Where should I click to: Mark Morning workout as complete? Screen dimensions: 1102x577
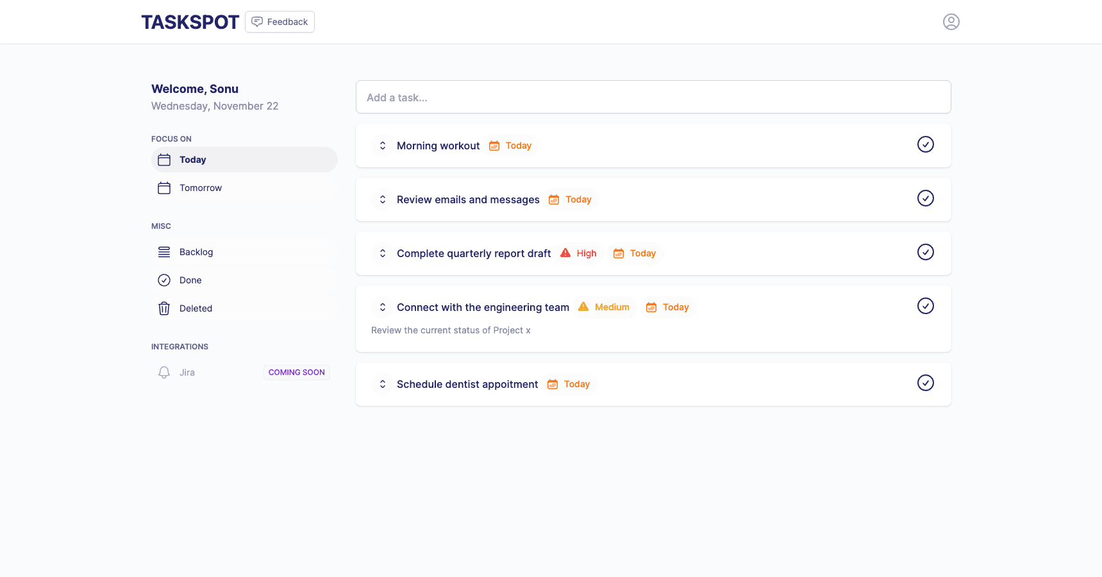[x=925, y=144]
